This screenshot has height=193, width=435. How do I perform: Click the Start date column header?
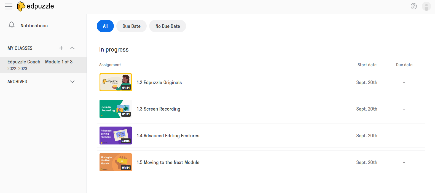click(367, 65)
